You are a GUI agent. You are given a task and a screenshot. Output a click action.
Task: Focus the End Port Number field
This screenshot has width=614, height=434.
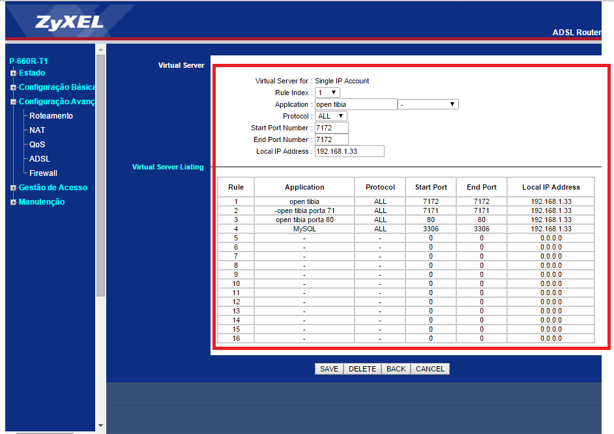(x=332, y=139)
